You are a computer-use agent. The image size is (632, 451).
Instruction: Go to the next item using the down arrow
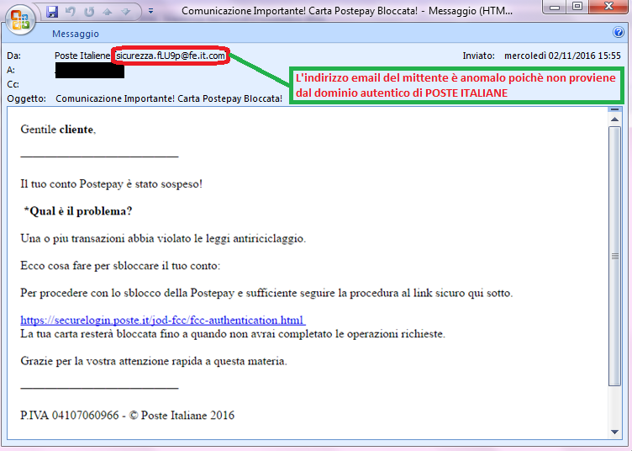click(x=126, y=12)
